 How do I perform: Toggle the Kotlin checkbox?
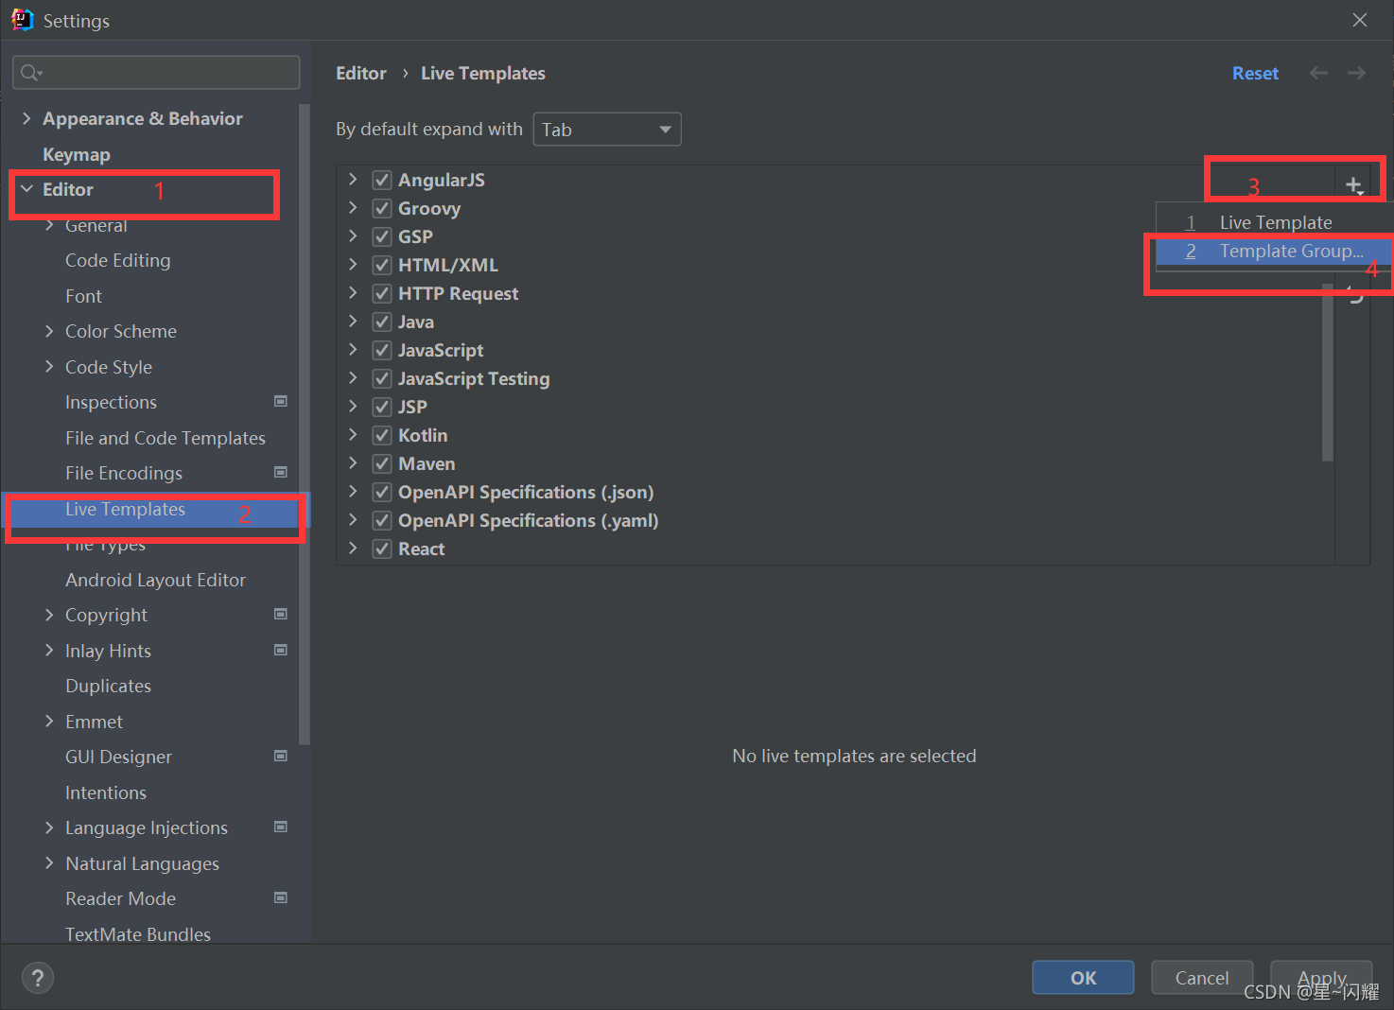click(382, 435)
